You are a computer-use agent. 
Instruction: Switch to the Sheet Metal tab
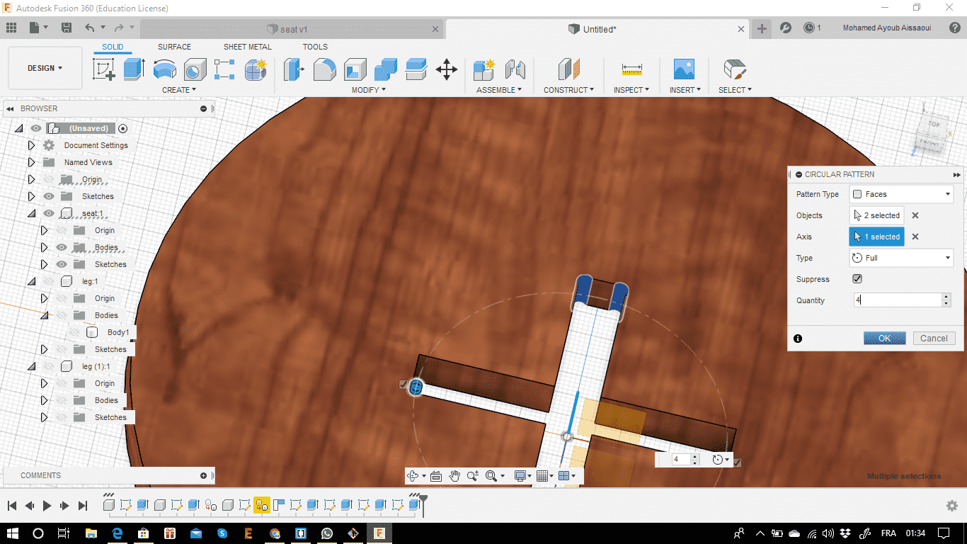coord(247,47)
